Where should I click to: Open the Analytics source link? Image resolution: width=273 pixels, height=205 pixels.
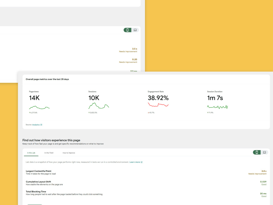point(36,125)
